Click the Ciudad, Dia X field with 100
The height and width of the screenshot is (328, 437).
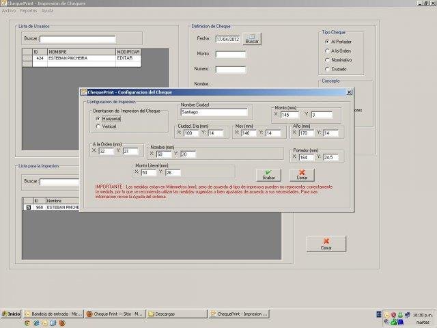tap(191, 133)
